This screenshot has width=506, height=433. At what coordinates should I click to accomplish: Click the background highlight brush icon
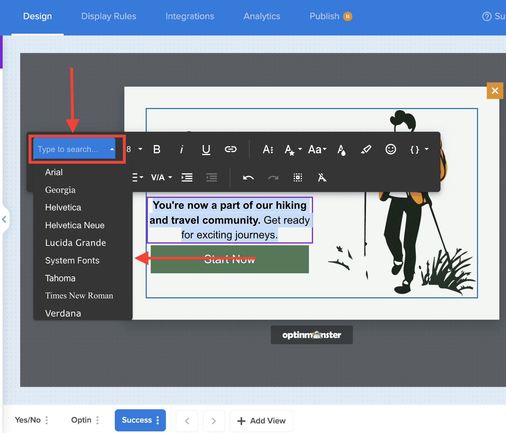366,149
